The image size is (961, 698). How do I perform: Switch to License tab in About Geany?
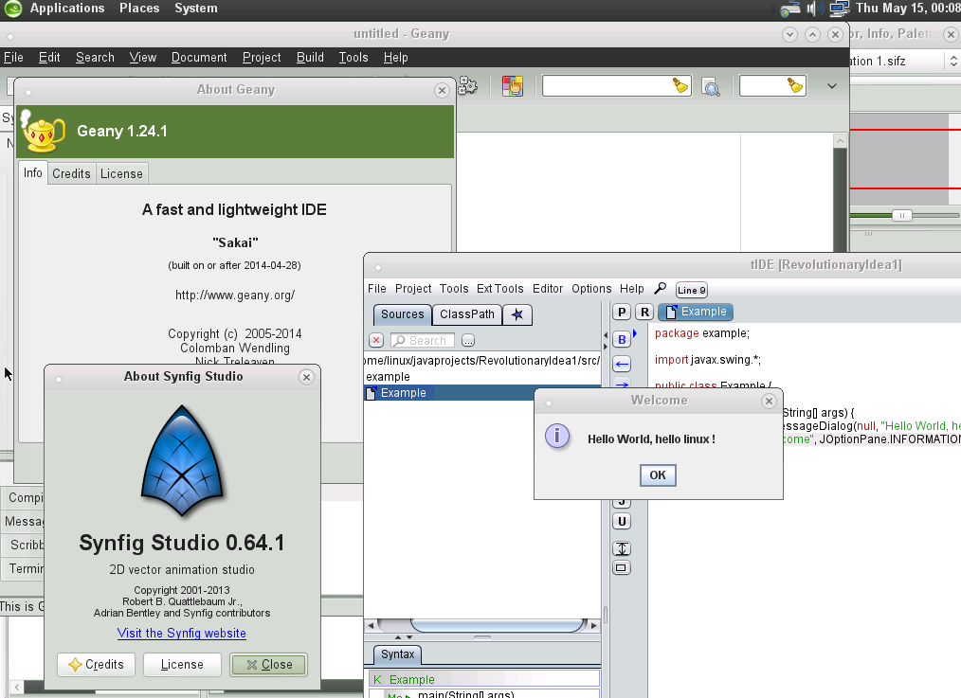pos(121,174)
